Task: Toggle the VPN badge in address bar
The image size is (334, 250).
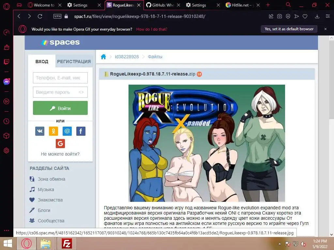Action: point(57,16)
